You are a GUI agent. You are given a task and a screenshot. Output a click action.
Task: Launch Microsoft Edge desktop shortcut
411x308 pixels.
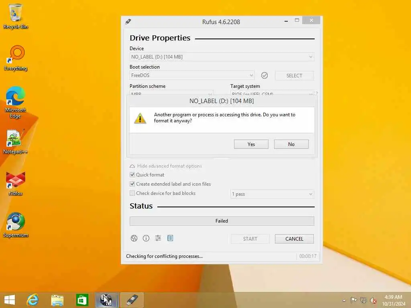point(16,102)
